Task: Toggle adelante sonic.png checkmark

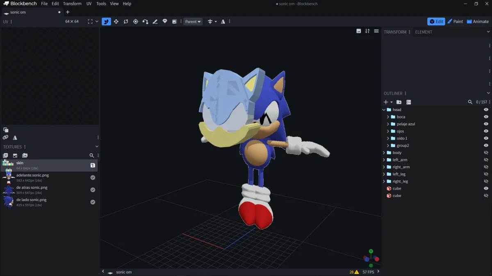Action: point(93,177)
